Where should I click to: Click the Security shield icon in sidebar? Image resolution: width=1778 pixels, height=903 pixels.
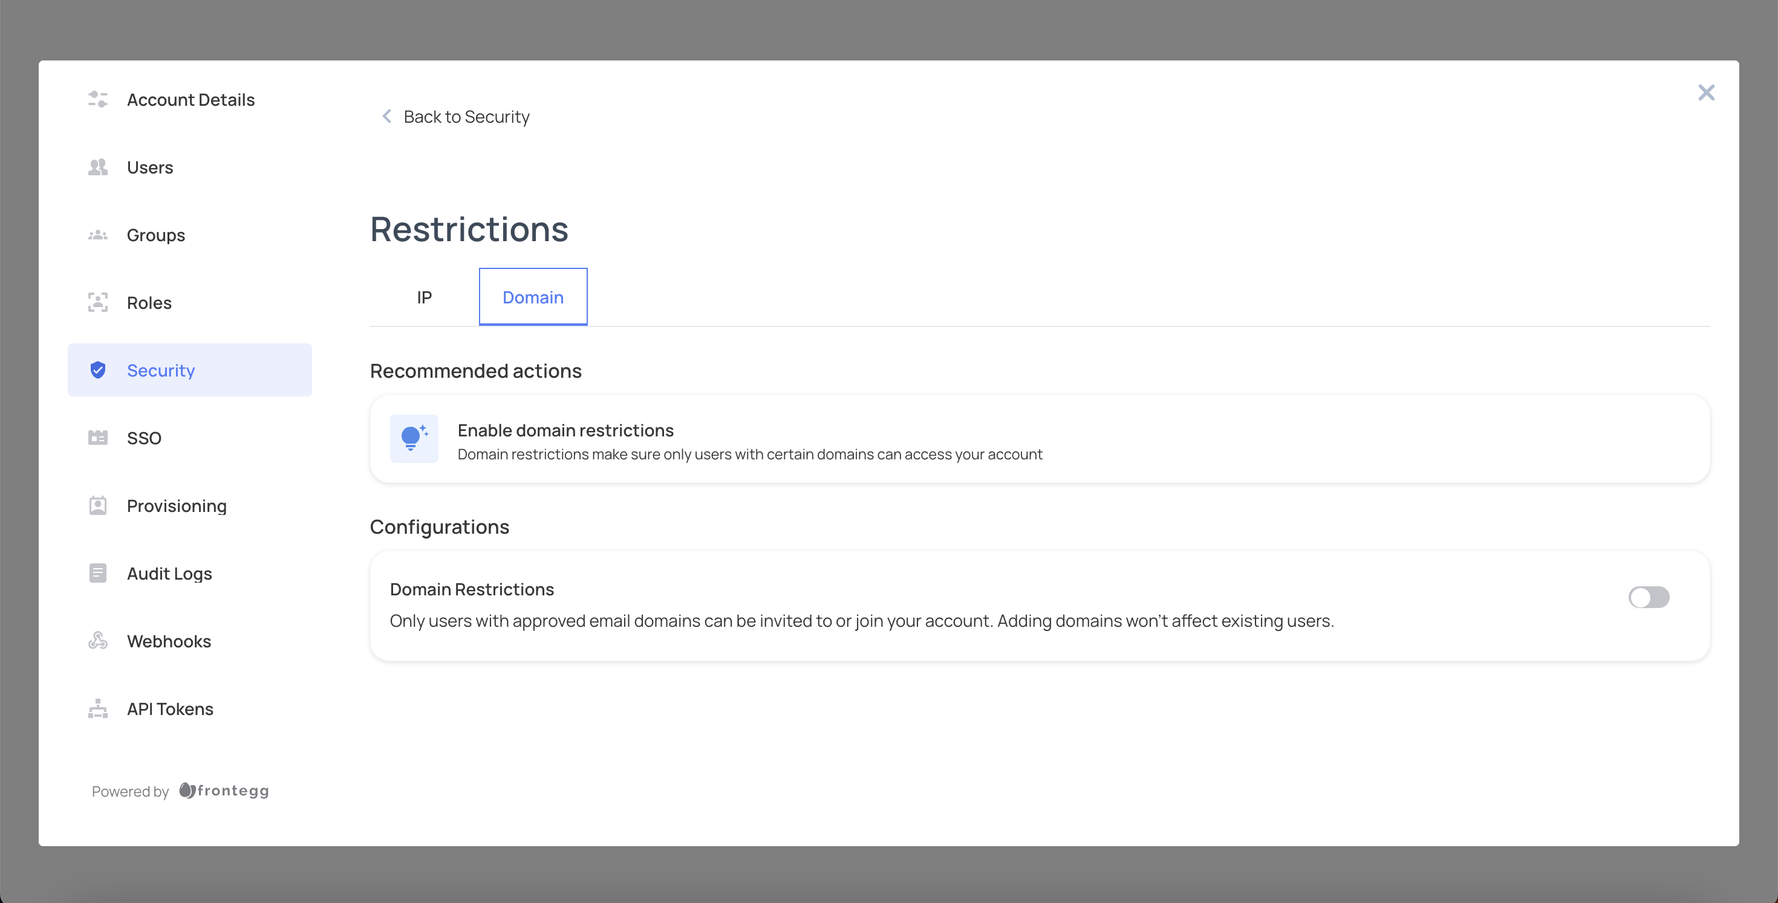[99, 370]
